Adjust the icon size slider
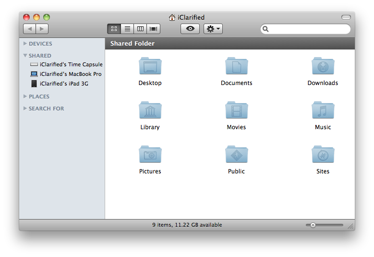374x257 pixels. 313,225
